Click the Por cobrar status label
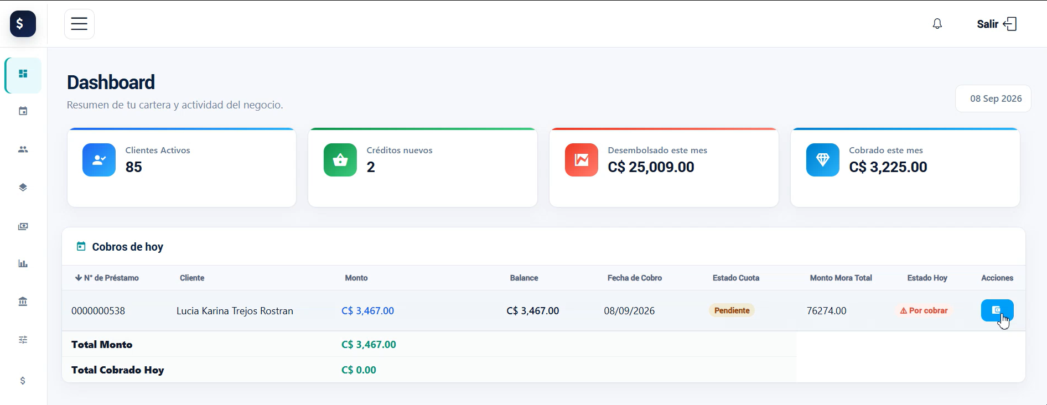The height and width of the screenshot is (405, 1047). tap(924, 310)
